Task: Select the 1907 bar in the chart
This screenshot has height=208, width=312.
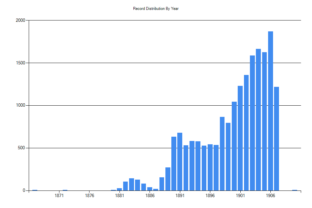Action: point(276,139)
